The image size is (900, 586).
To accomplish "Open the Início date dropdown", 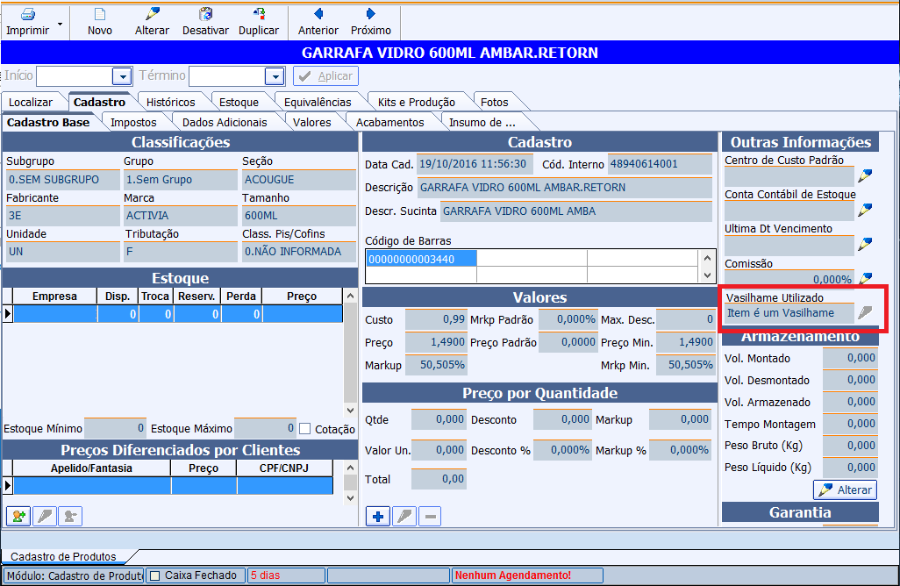I will 122,76.
